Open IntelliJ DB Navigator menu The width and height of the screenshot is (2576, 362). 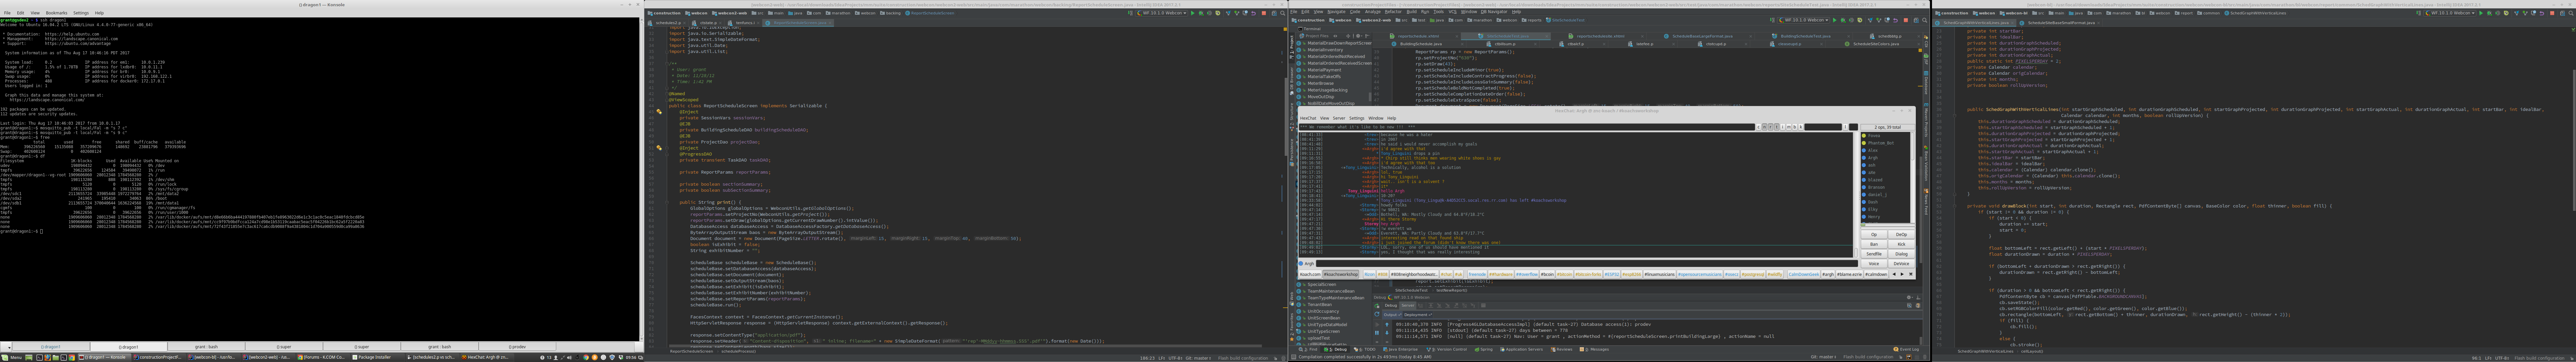(1494, 12)
